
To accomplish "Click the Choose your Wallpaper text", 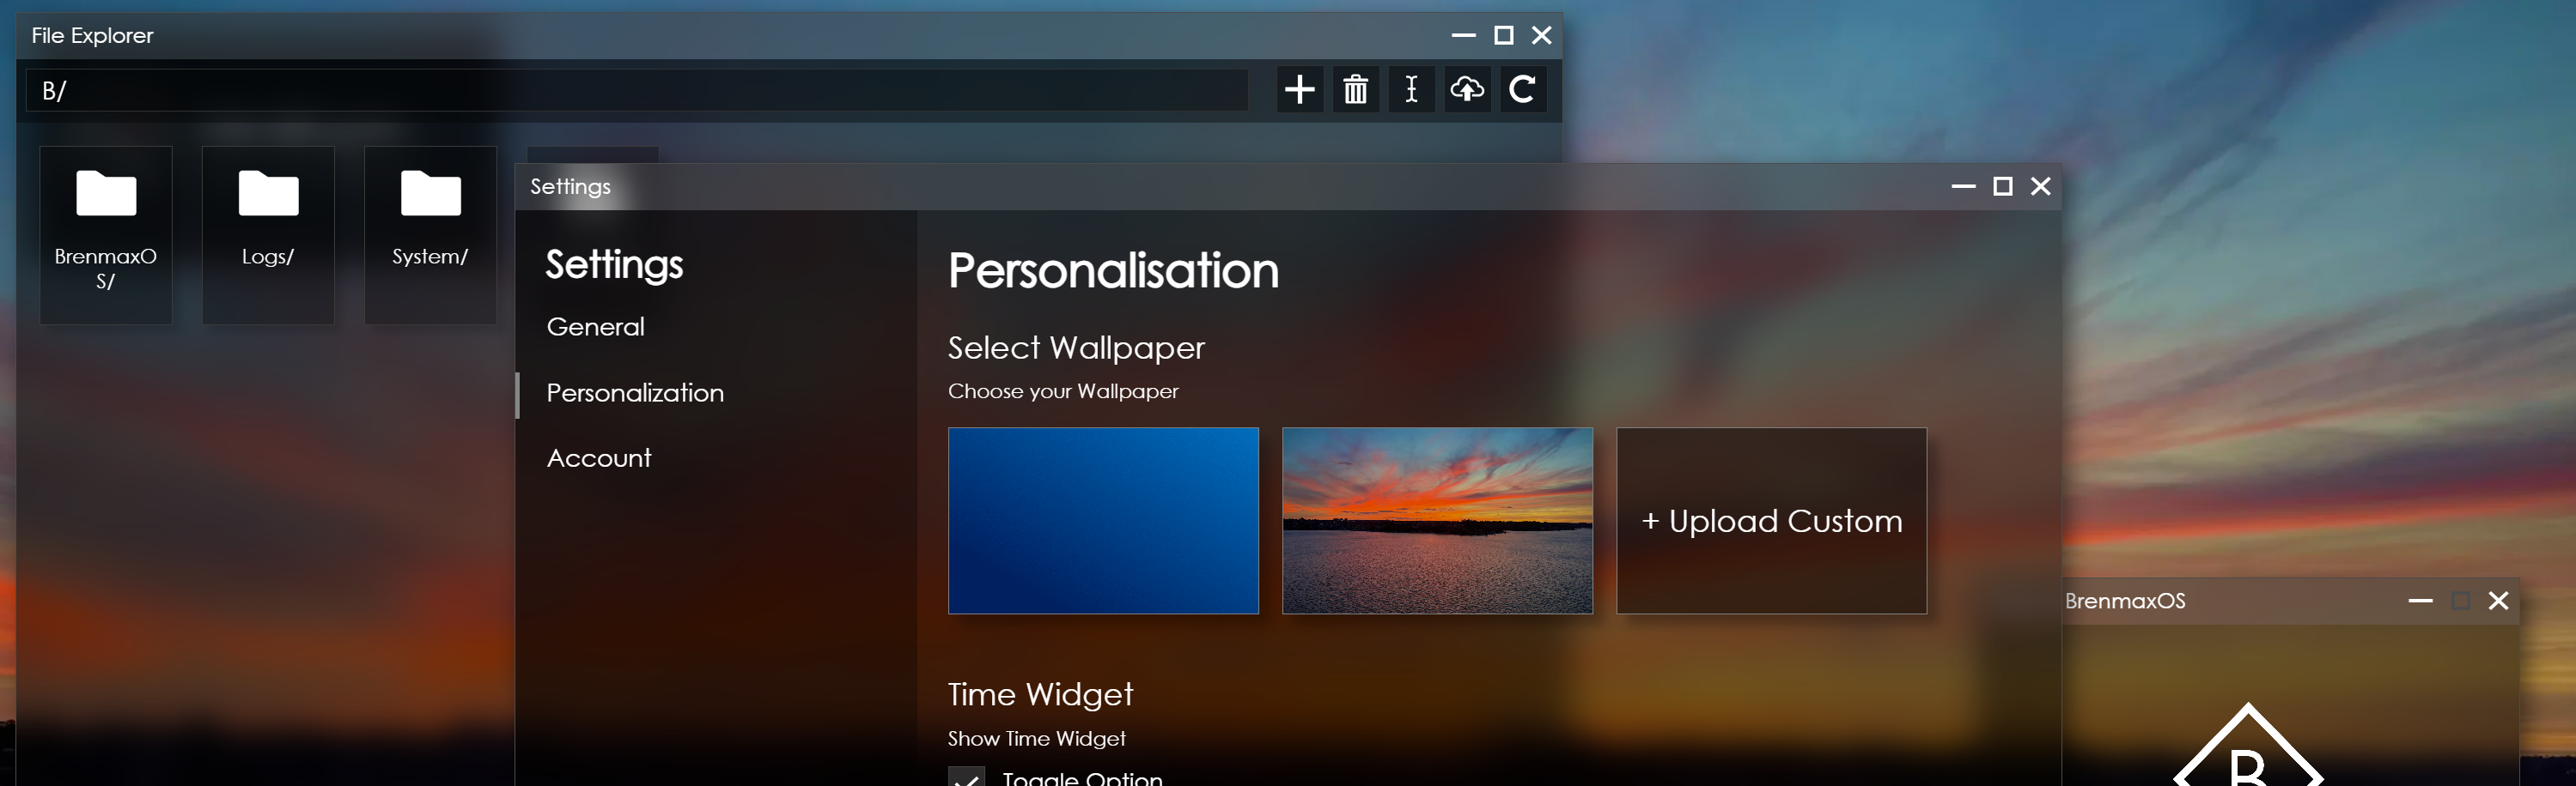I will [x=1063, y=391].
